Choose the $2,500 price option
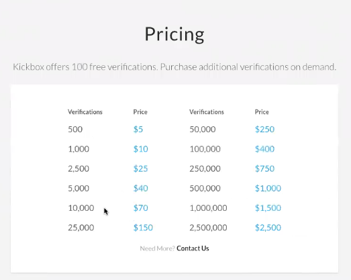351x280 pixels. point(268,228)
